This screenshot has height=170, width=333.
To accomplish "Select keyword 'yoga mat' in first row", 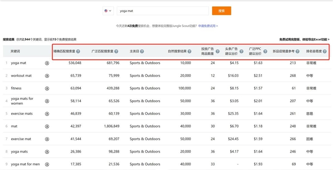I will point(19,63).
